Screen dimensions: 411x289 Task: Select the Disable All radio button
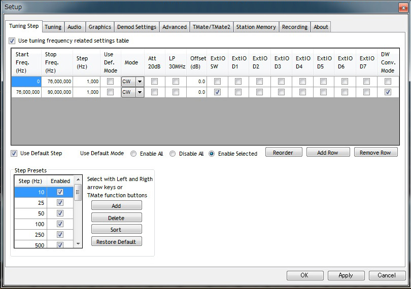click(x=173, y=154)
